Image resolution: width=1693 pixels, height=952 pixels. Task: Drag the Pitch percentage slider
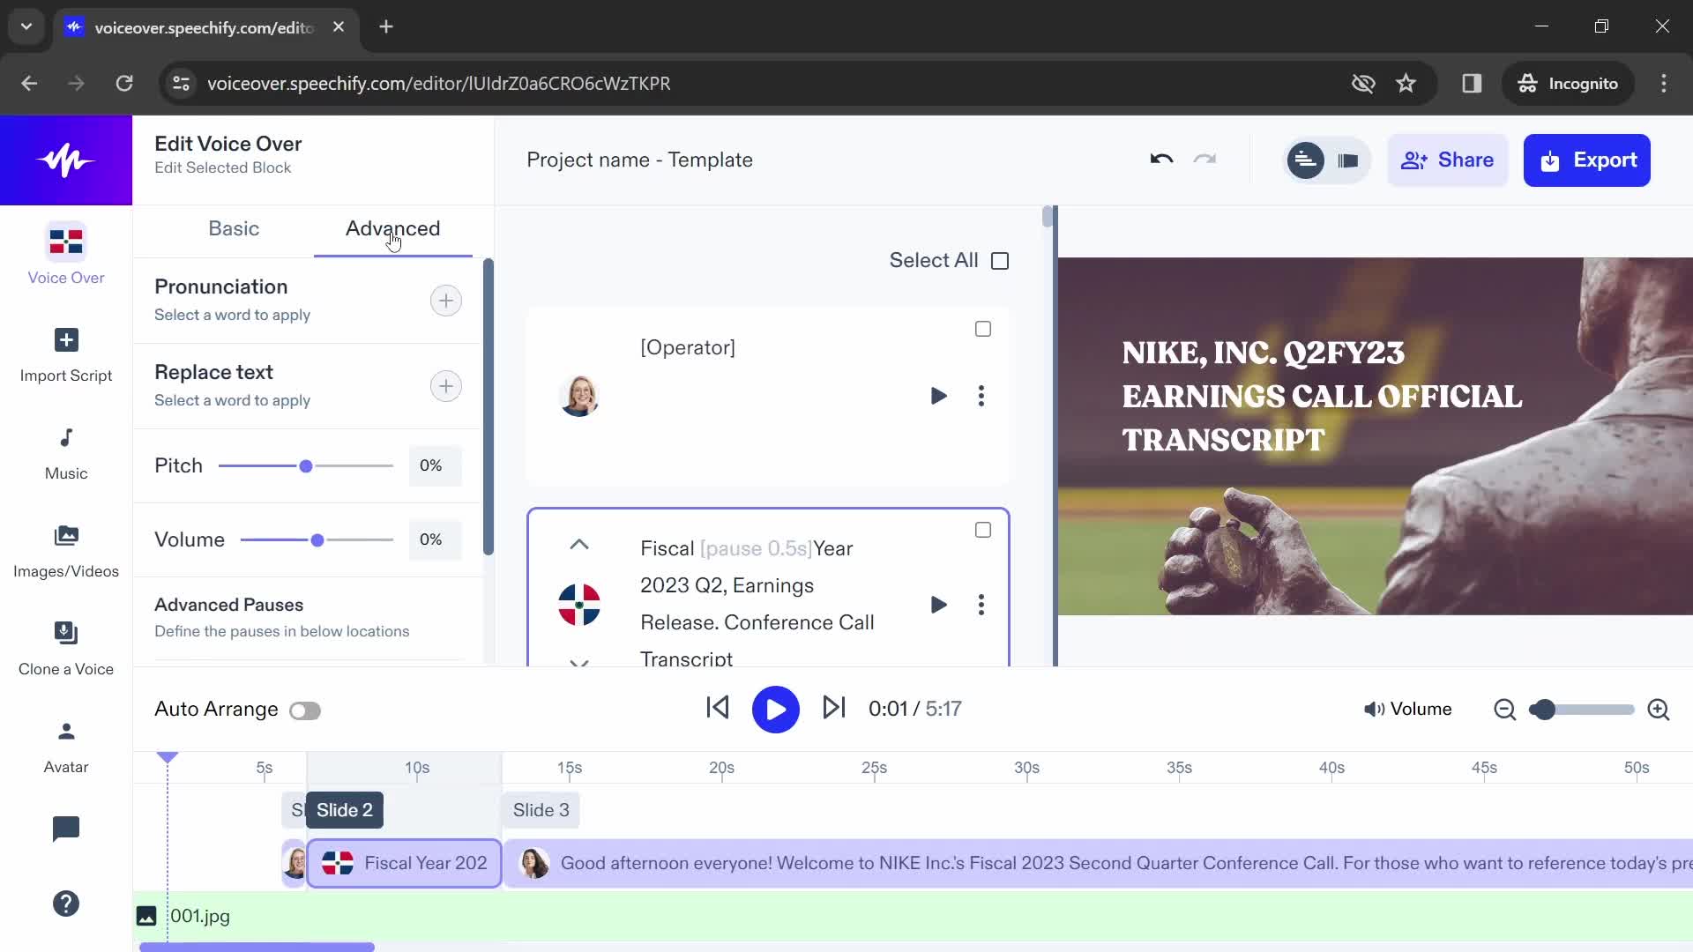[x=306, y=466]
